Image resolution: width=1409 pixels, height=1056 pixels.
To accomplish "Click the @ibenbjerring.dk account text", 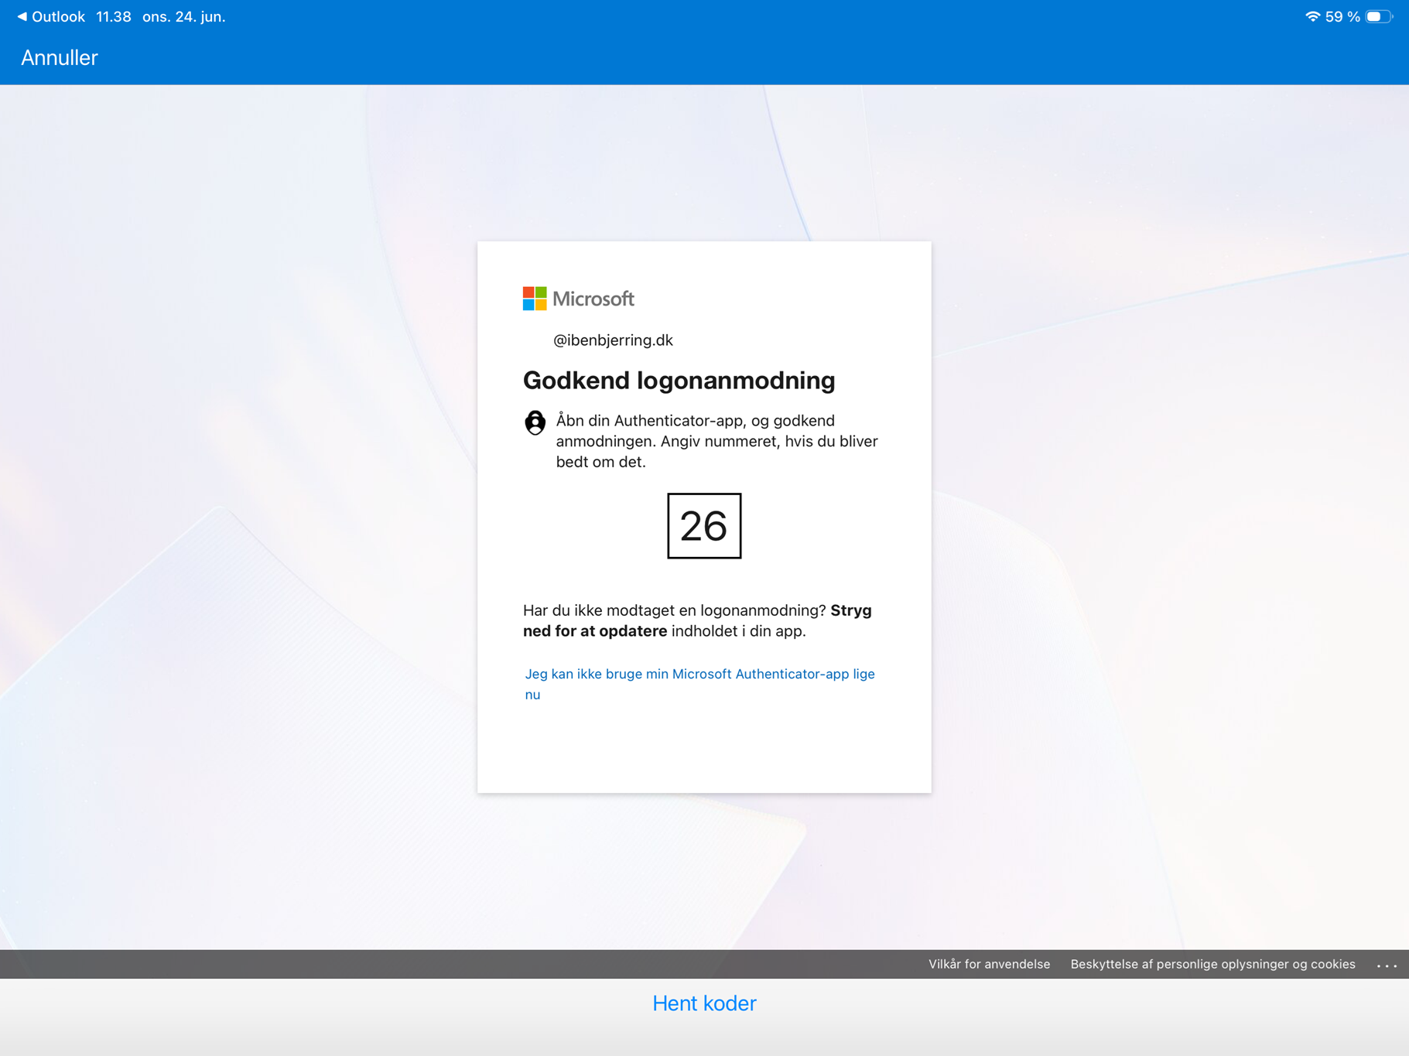I will [x=613, y=340].
